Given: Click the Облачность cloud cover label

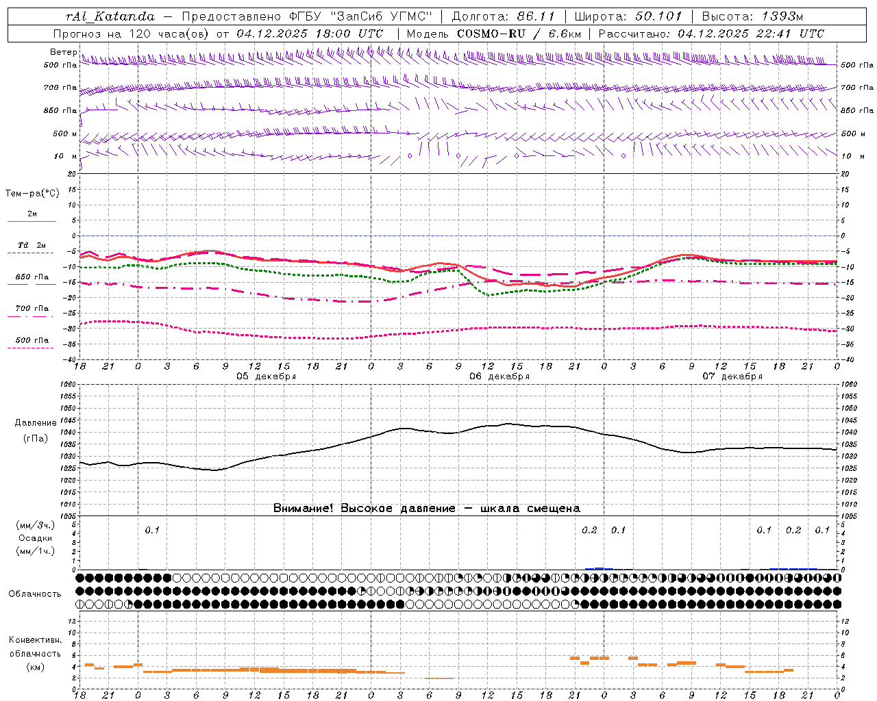Looking at the screenshot, I should 35,594.
